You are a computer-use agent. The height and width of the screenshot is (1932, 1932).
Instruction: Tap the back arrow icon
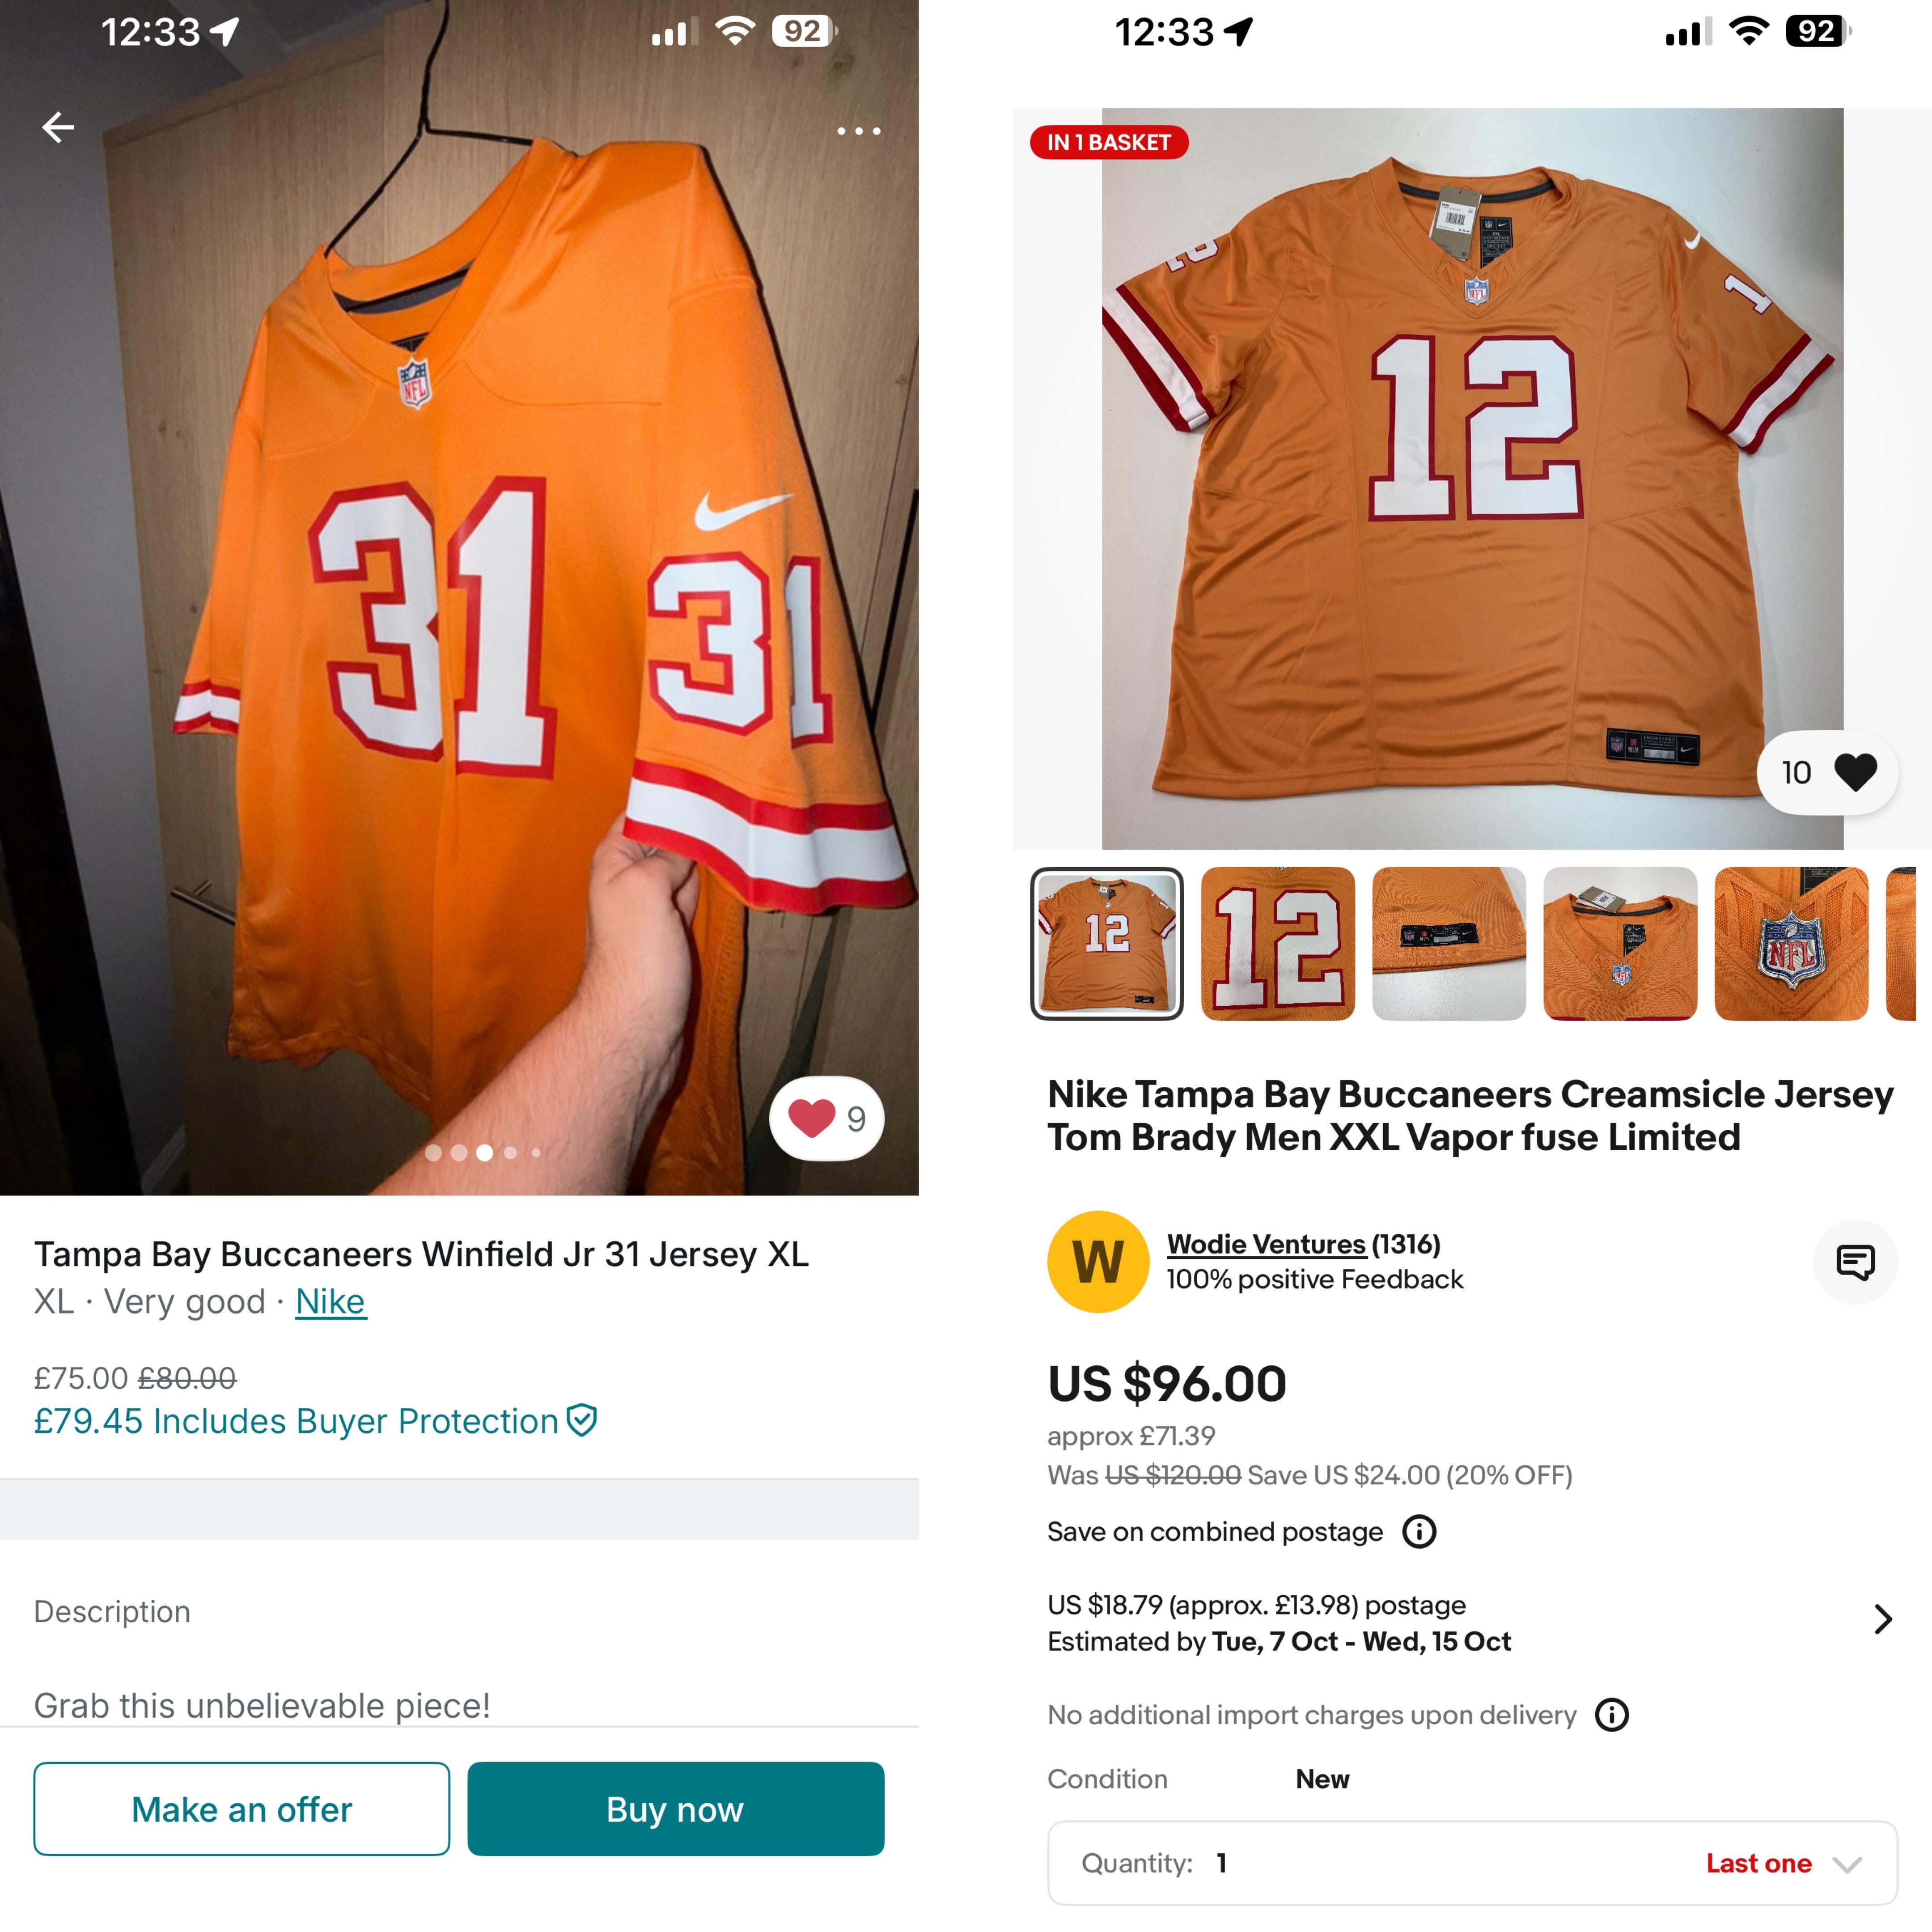58,127
